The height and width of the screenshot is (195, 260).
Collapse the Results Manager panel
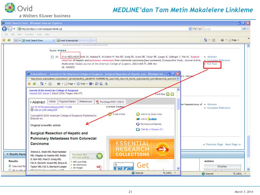7,154
